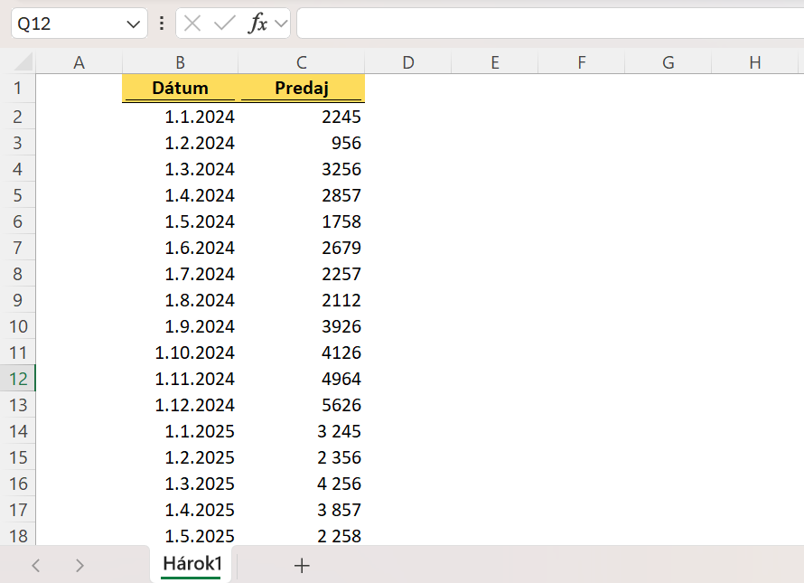The width and height of the screenshot is (804, 583).
Task: Select column C header
Action: pyautogui.click(x=301, y=61)
